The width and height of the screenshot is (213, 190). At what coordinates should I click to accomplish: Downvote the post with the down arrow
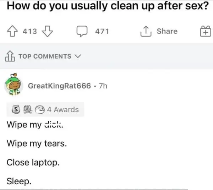[47, 31]
